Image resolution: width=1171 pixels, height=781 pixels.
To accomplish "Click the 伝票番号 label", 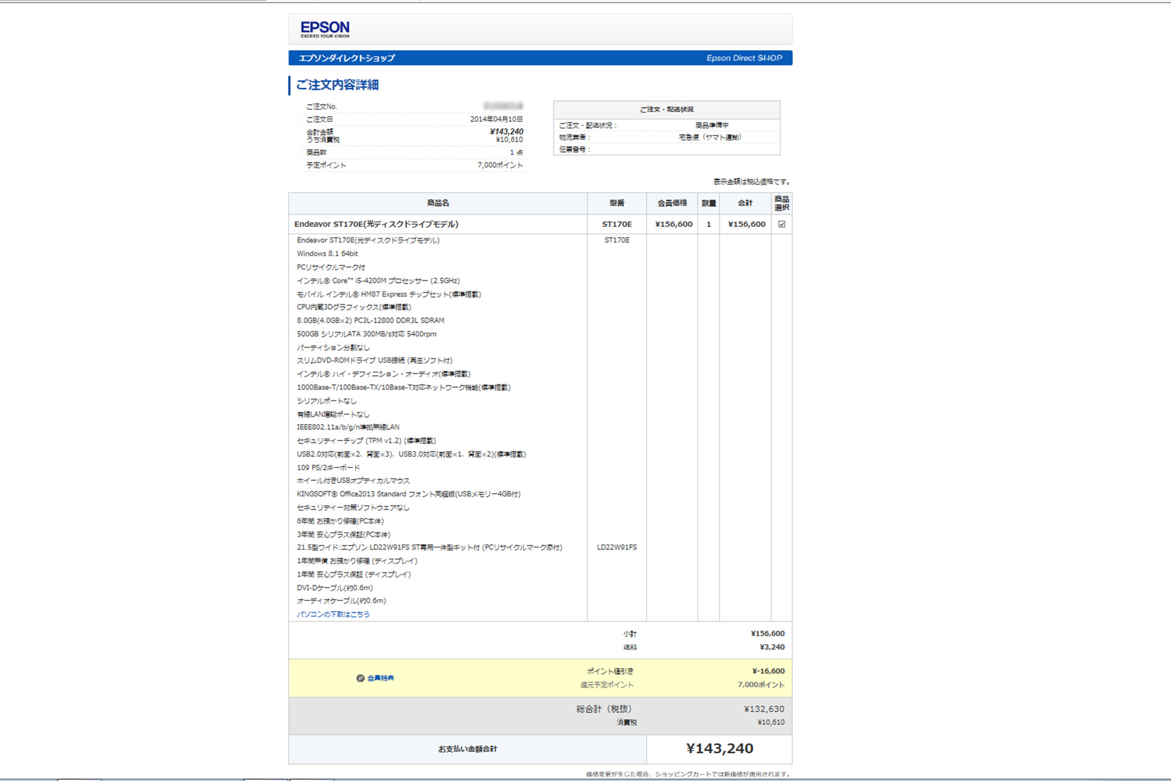I will [x=575, y=149].
